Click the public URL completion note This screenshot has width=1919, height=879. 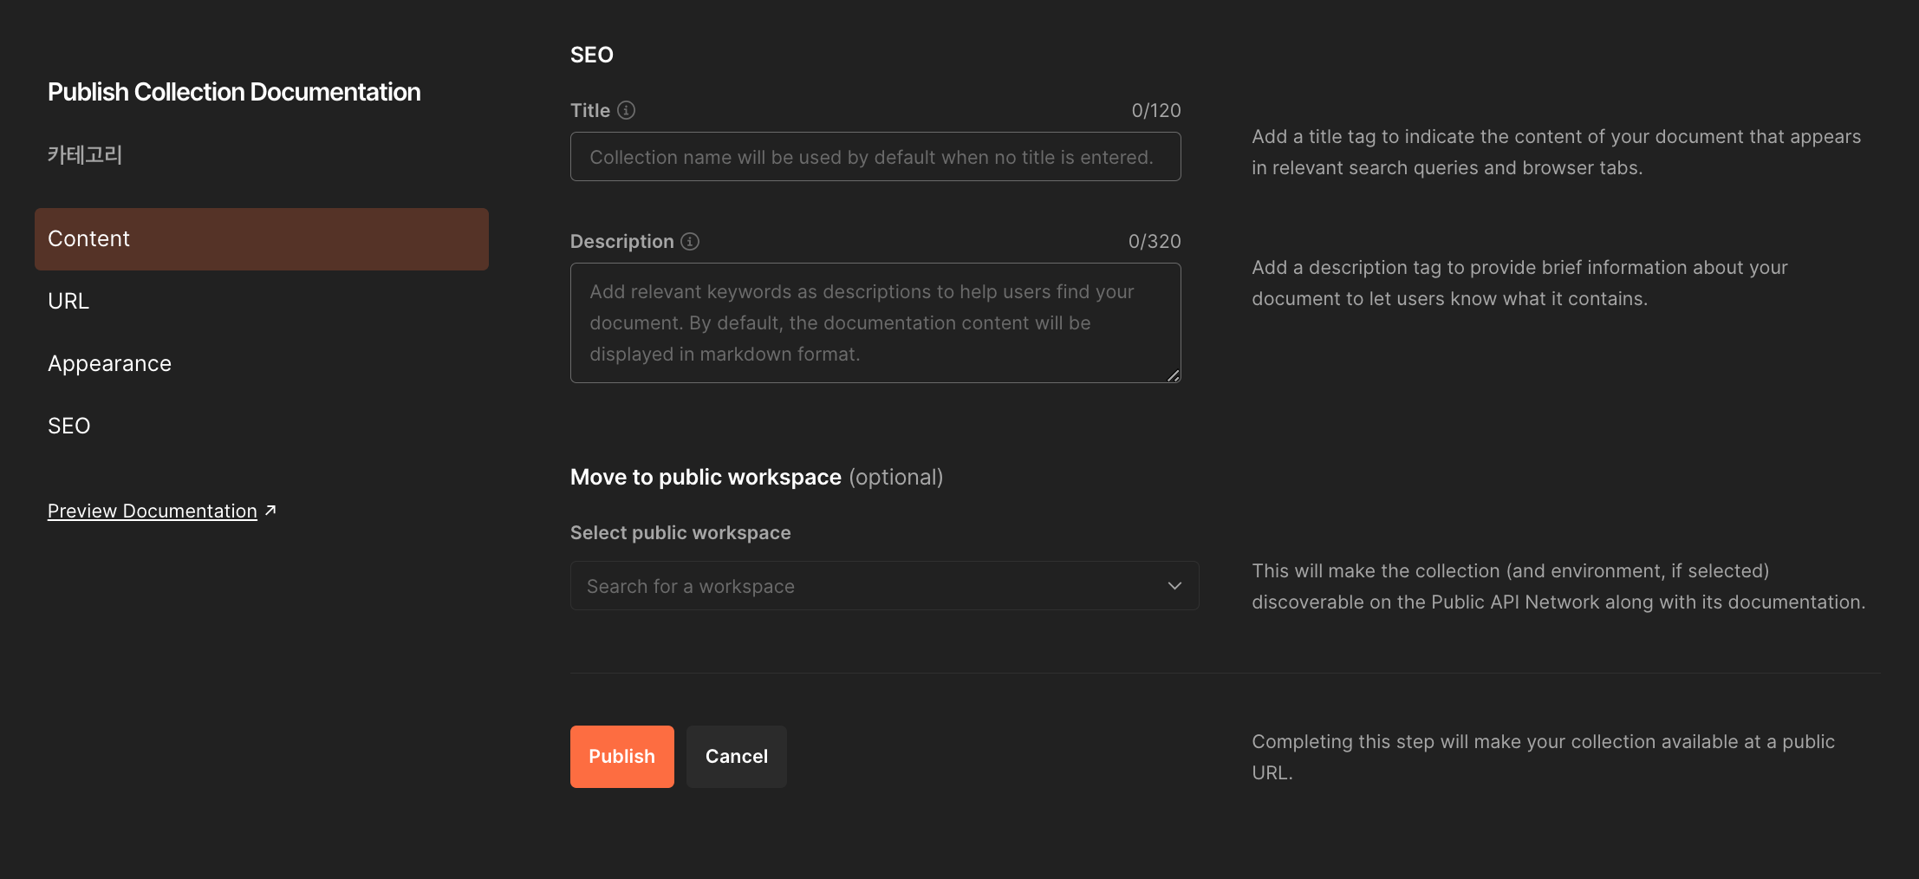coord(1544,757)
